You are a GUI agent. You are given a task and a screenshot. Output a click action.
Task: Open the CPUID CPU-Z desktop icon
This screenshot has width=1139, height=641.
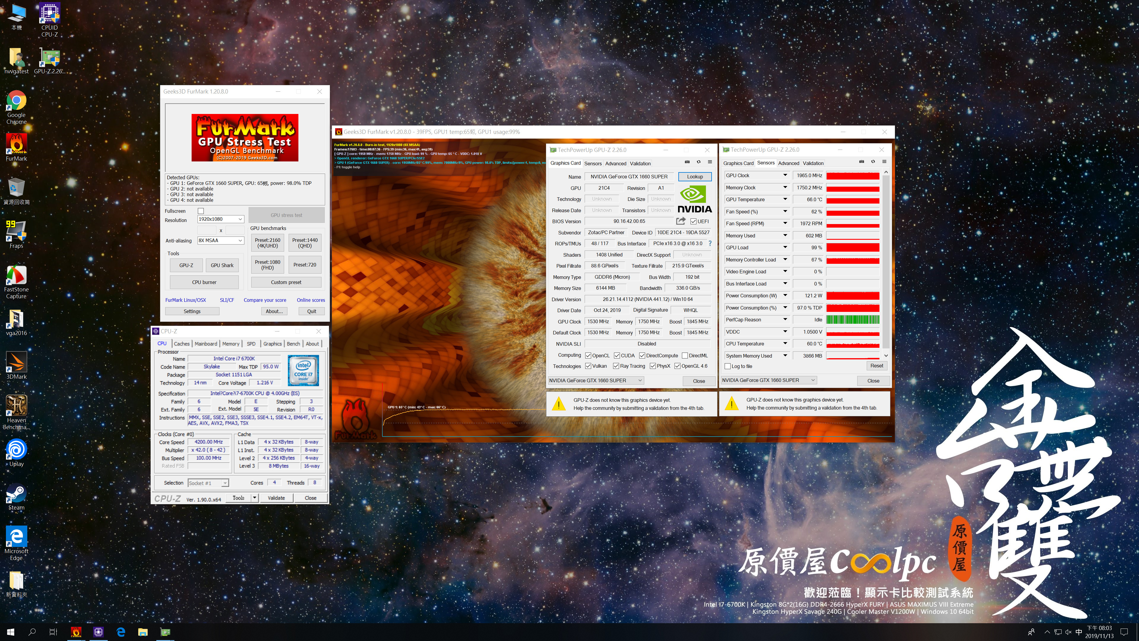coord(50,20)
